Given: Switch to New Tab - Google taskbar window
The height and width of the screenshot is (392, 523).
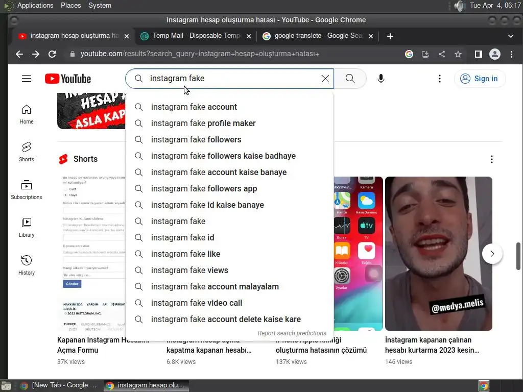Looking at the screenshot, I should [x=59, y=385].
